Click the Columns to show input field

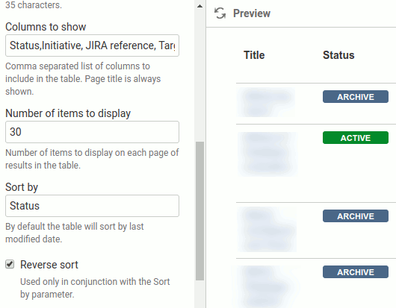pos(92,45)
